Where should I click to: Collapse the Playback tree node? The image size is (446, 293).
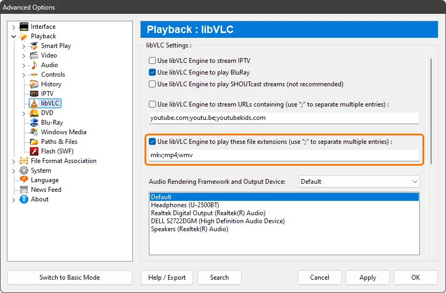pyautogui.click(x=14, y=36)
